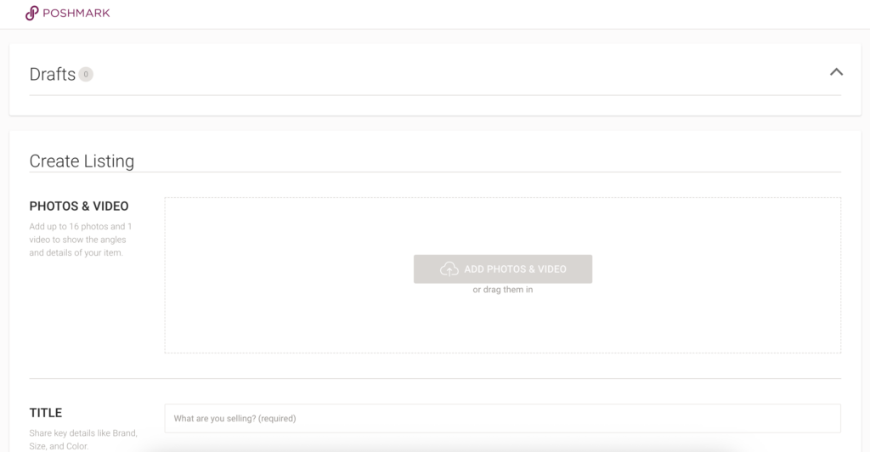Focus the 'What are you selling?' title field
Screen dimensions: 870x452
pyautogui.click(x=503, y=418)
